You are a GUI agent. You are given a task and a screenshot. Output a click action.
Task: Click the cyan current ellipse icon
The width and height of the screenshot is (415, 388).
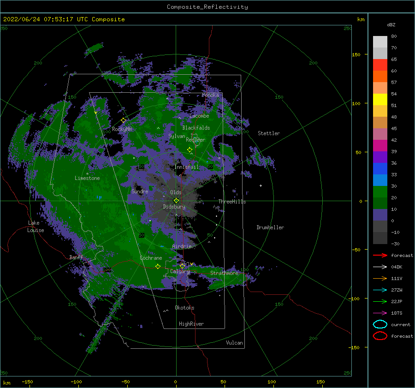380,324
